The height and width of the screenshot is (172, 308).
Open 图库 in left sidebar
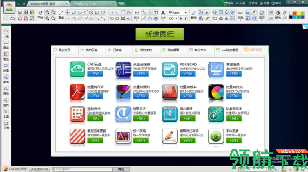pos(6,45)
